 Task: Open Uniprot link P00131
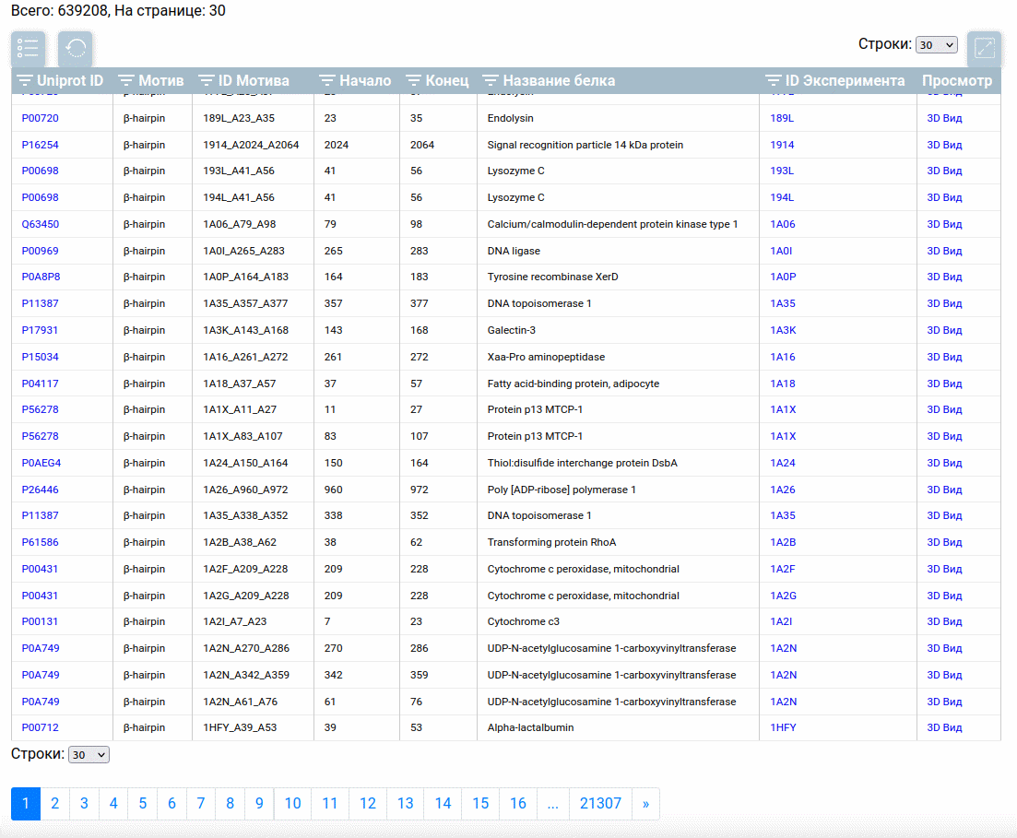40,621
